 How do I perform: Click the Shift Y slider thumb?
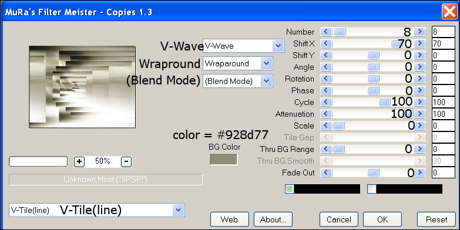pos(373,55)
